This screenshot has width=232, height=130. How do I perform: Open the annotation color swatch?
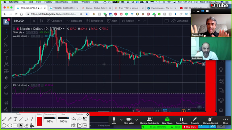(x=40, y=121)
